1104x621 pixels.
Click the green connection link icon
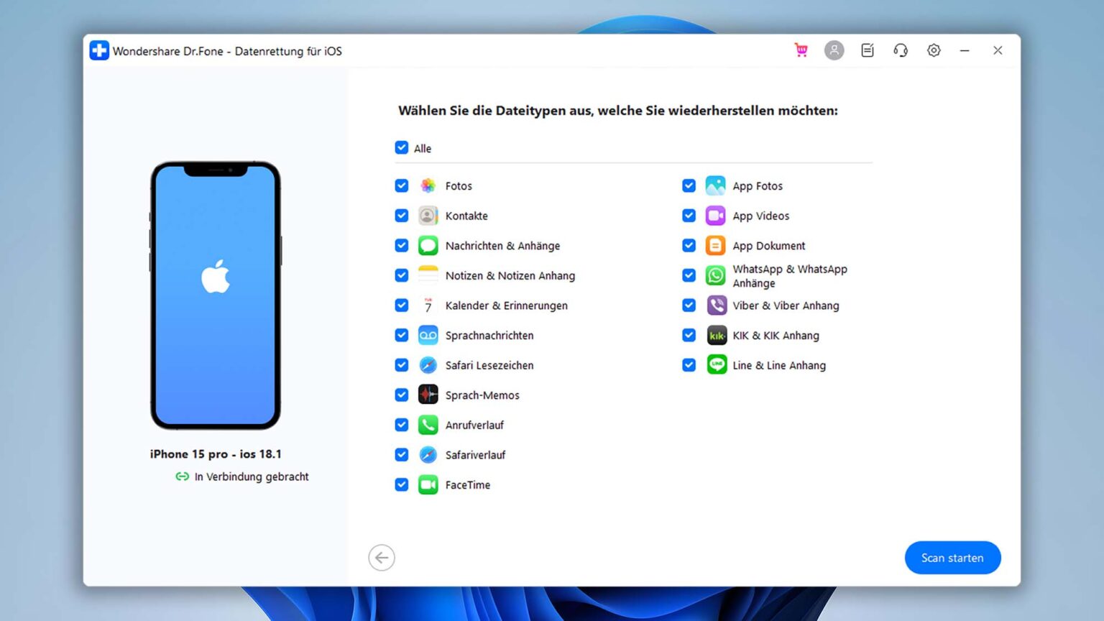(183, 477)
